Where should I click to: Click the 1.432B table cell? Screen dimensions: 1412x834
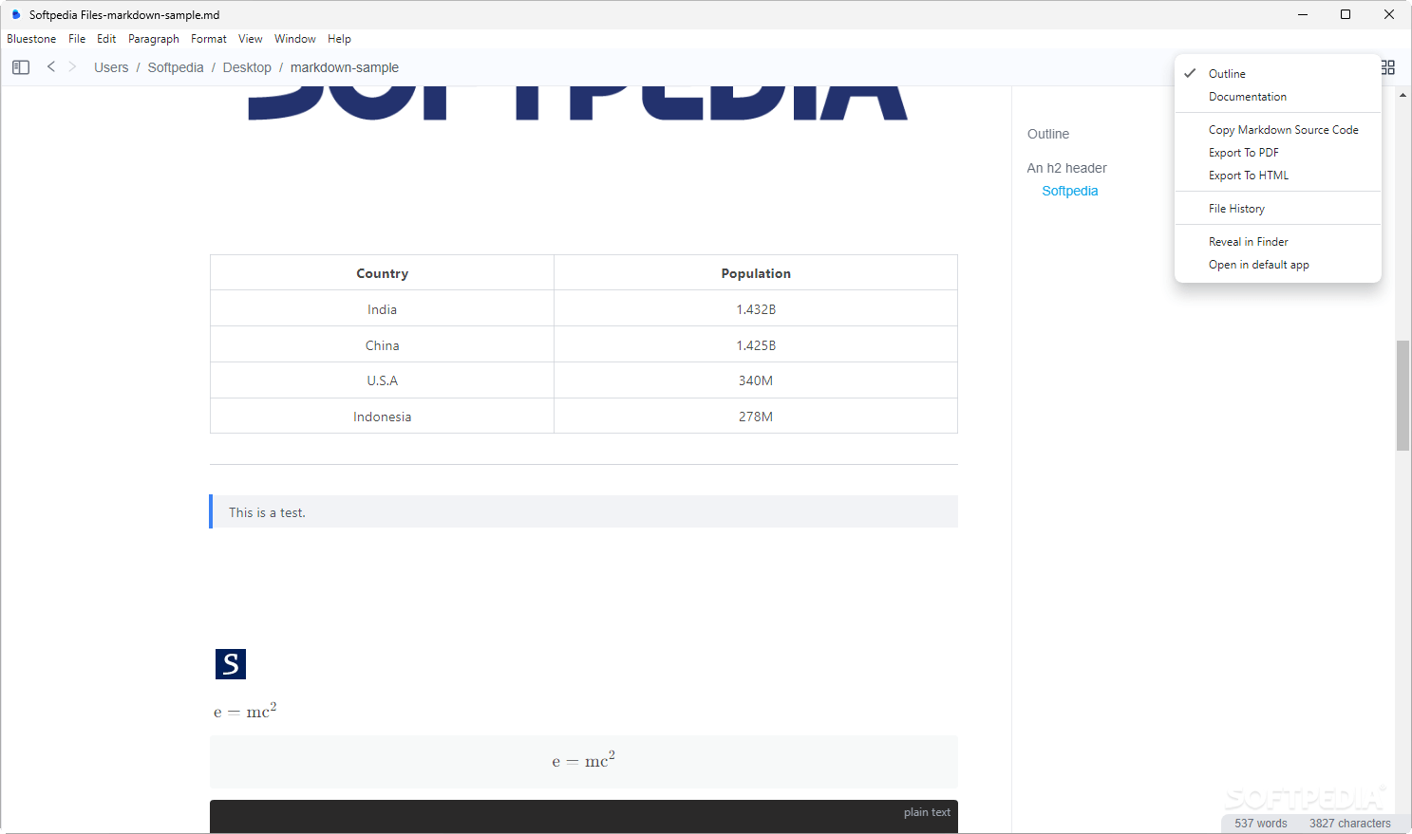coord(756,309)
